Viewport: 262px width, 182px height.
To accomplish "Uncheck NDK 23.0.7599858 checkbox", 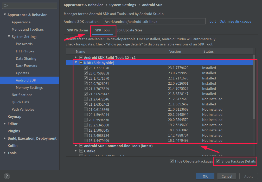I will pos(86,73).
